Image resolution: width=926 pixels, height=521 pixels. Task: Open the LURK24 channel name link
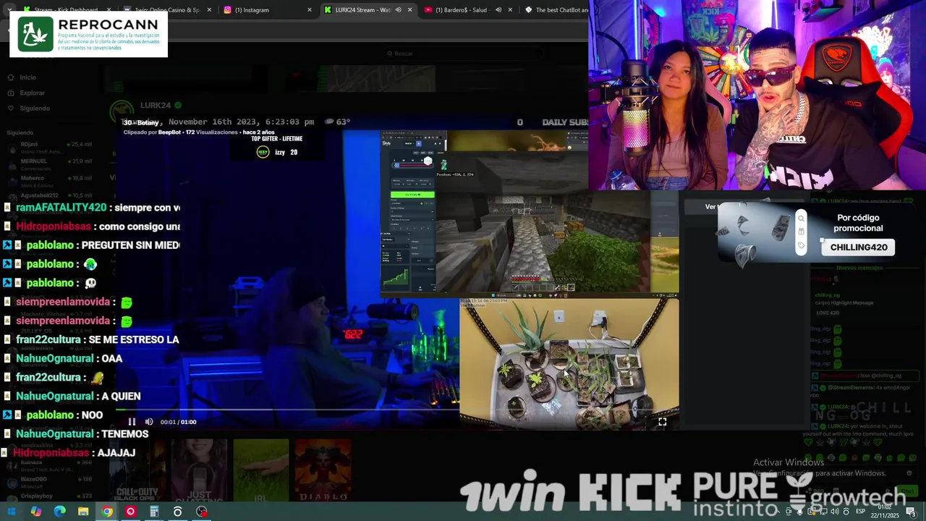[x=155, y=106]
